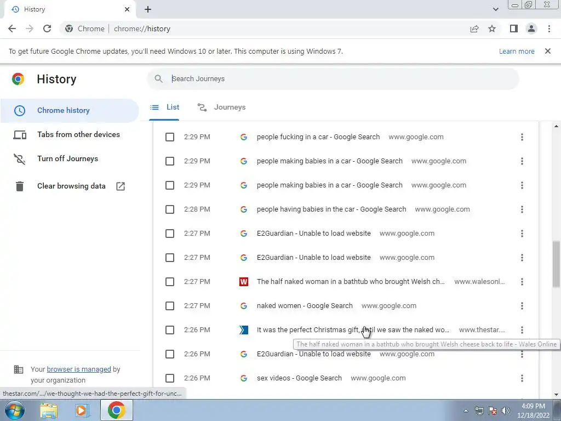
Task: Open the browser is managed link
Action: click(79, 369)
